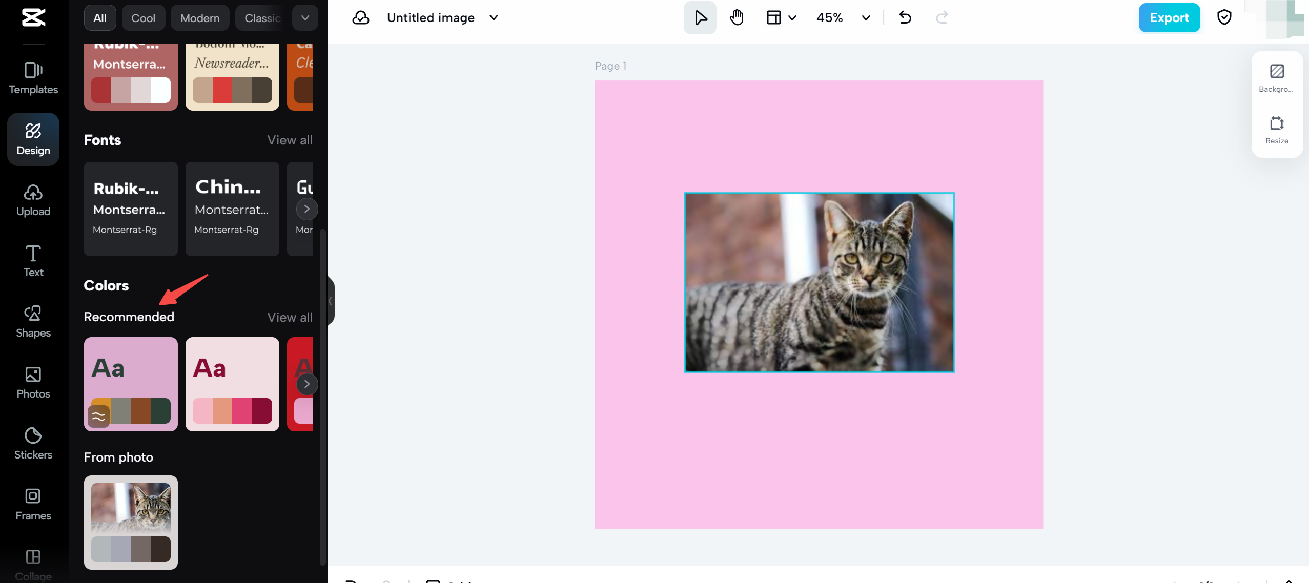Expand the template category chips with chevron
Image resolution: width=1309 pixels, height=583 pixels.
point(305,17)
